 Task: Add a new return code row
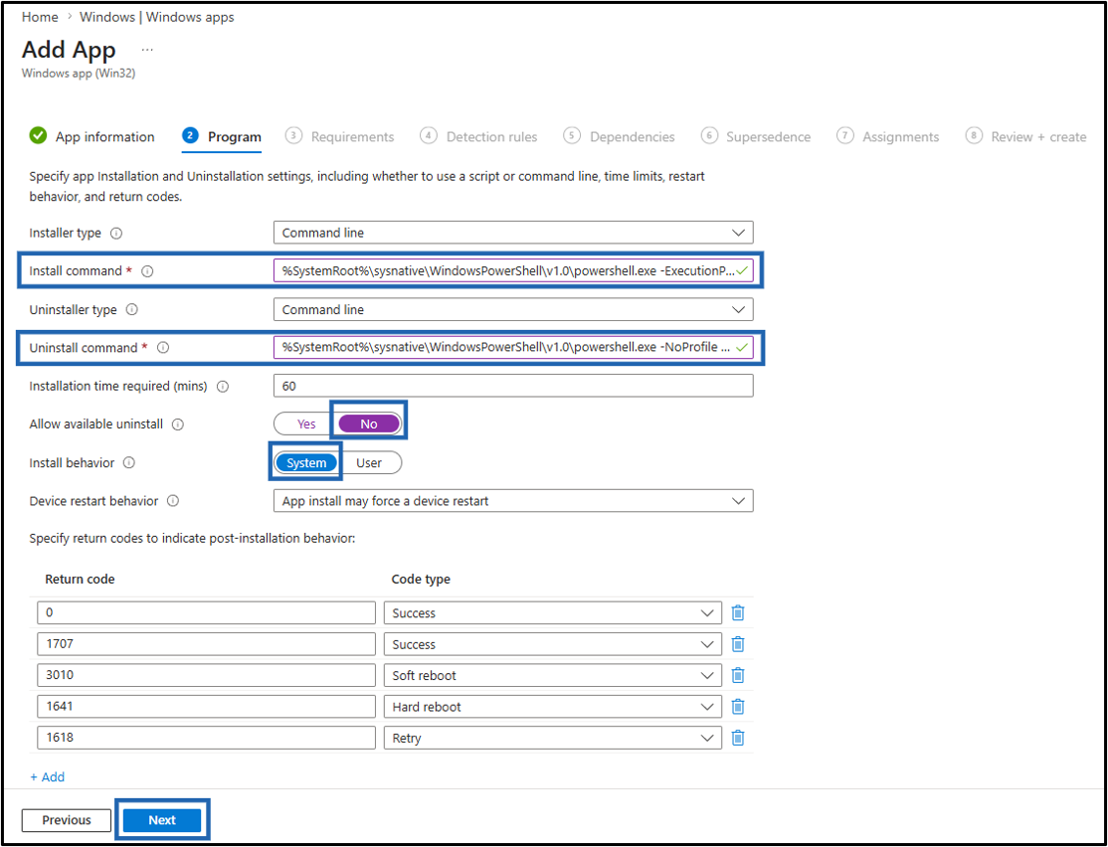click(48, 777)
